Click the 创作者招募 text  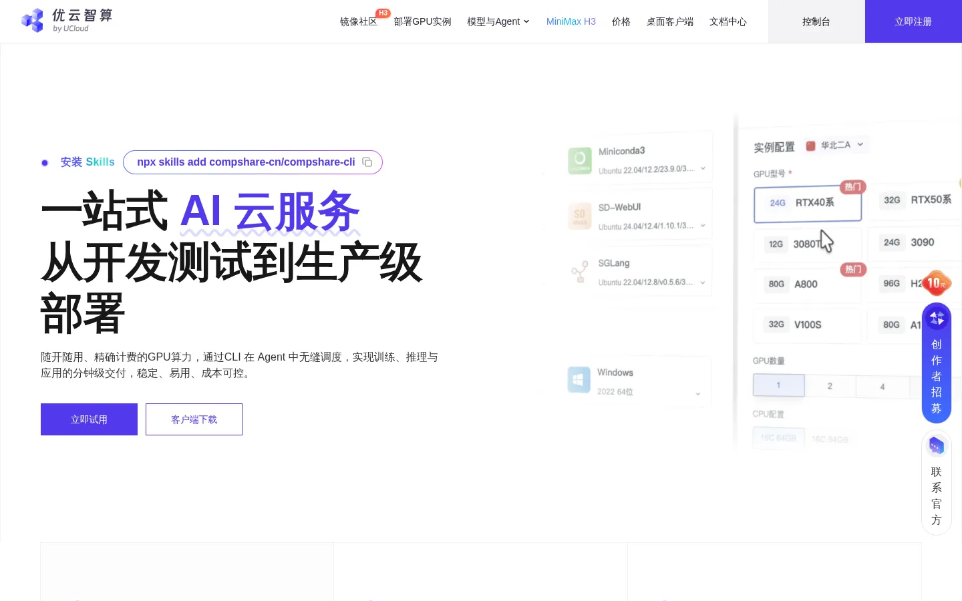click(x=937, y=377)
